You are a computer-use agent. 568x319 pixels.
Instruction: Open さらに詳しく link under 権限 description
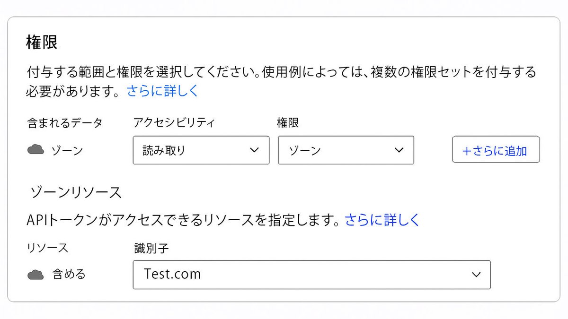point(162,91)
